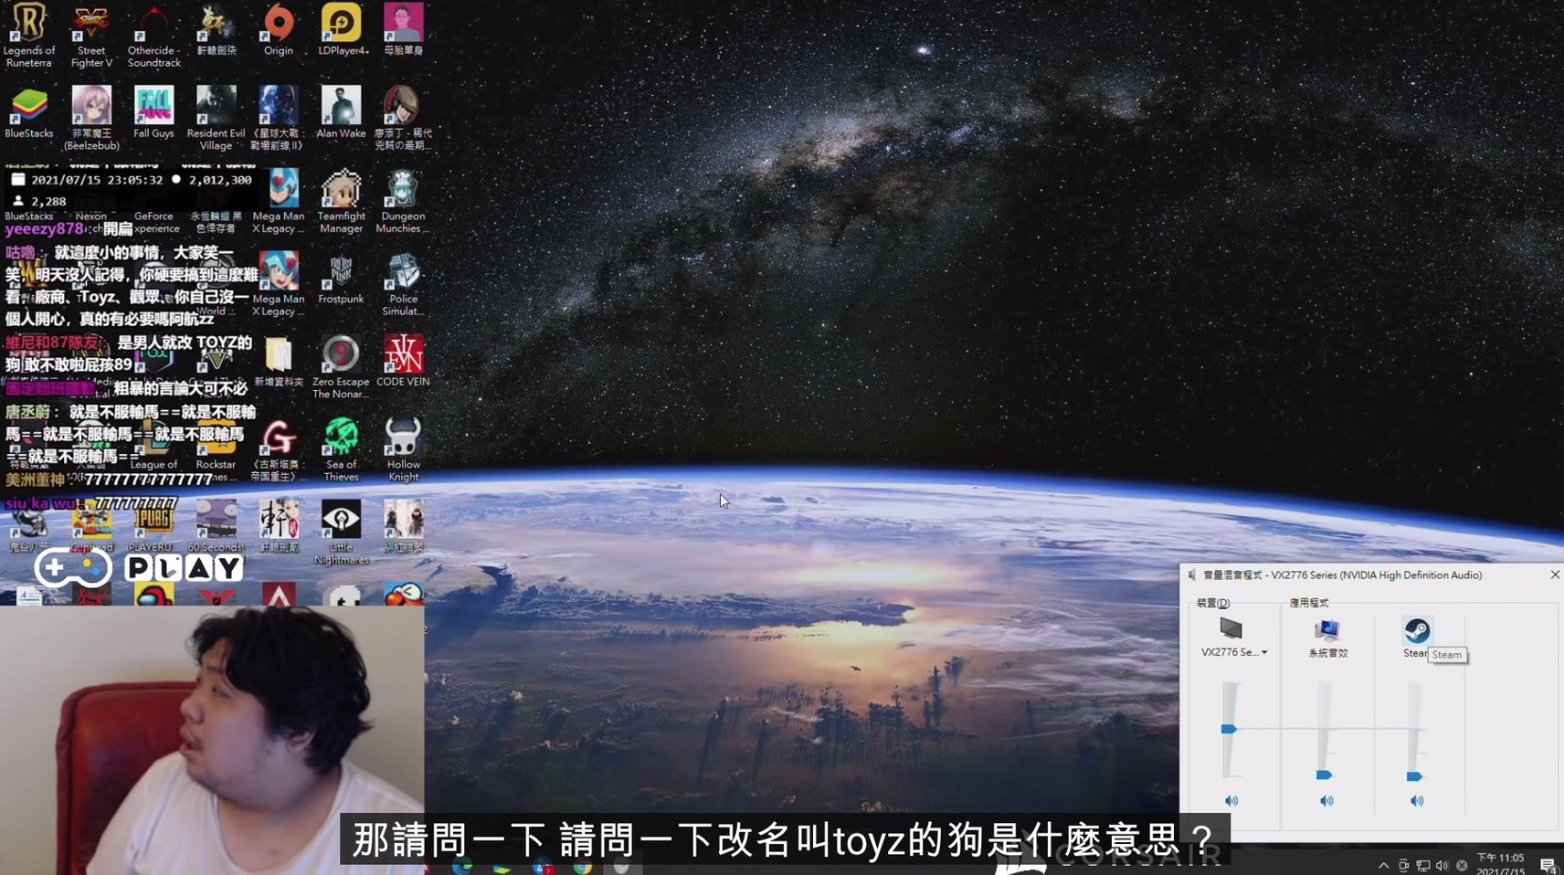
Task: Expand the VX2776 Se... device dropdown
Action: [1264, 652]
